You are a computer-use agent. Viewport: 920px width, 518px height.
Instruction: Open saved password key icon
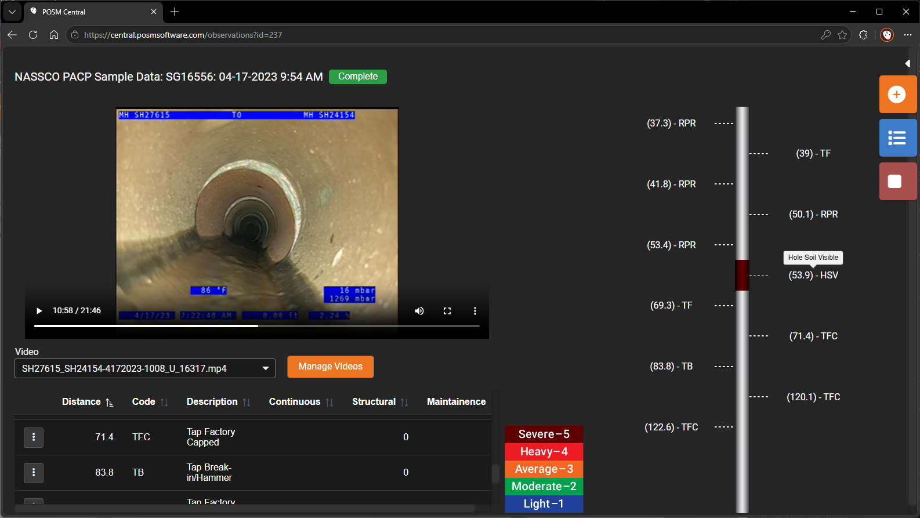(826, 35)
